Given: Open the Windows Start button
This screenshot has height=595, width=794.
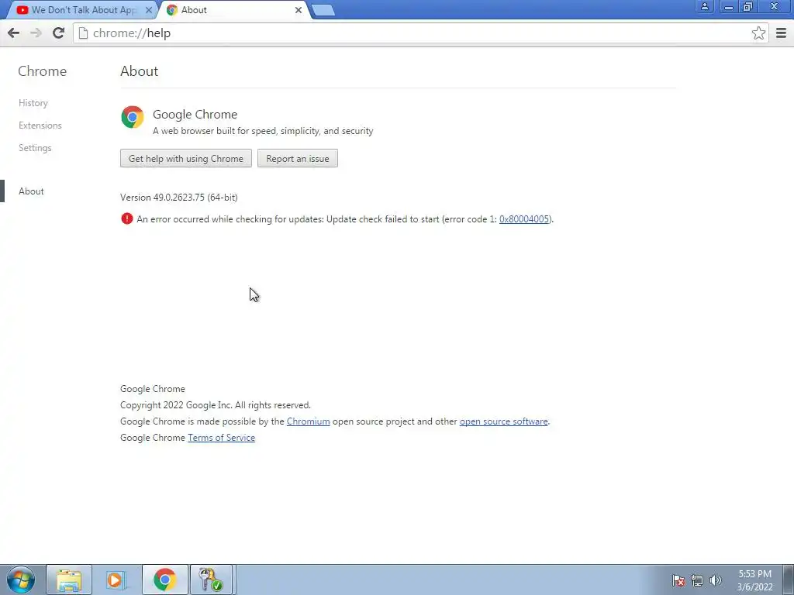Looking at the screenshot, I should pyautogui.click(x=21, y=580).
